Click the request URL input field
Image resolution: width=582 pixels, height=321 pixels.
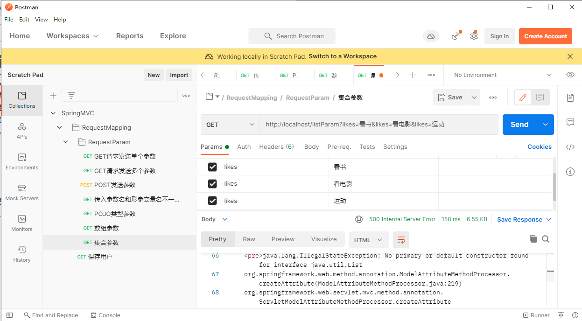pos(378,125)
